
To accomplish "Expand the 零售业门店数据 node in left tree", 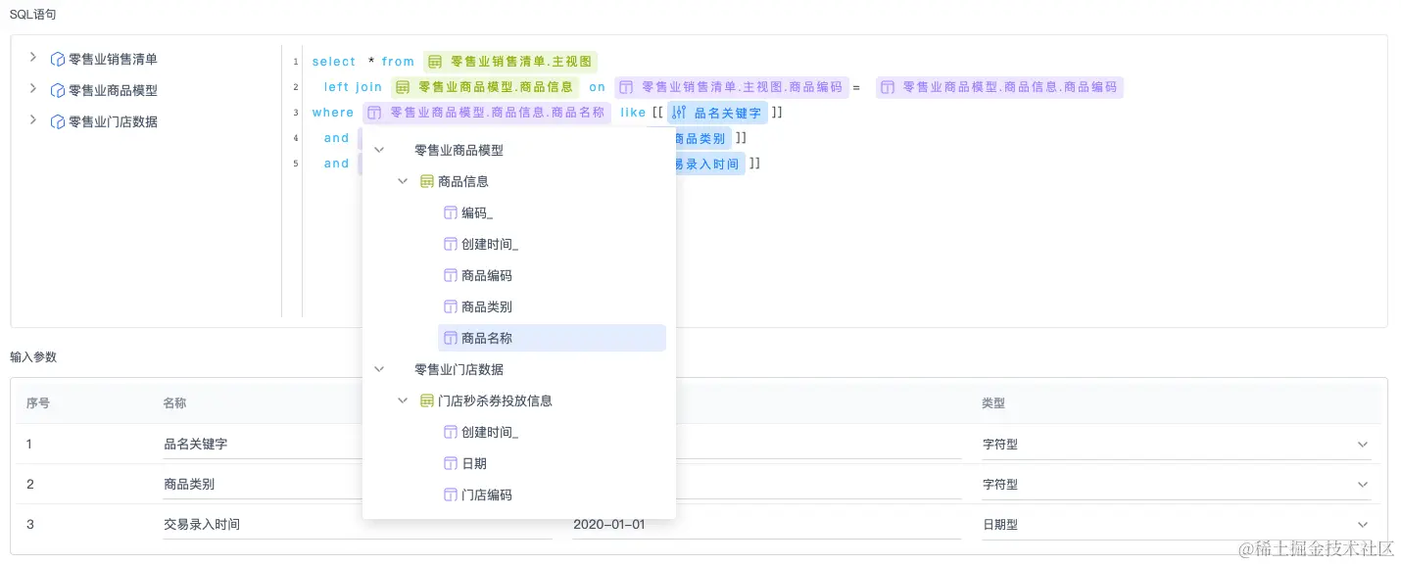I will (32, 120).
